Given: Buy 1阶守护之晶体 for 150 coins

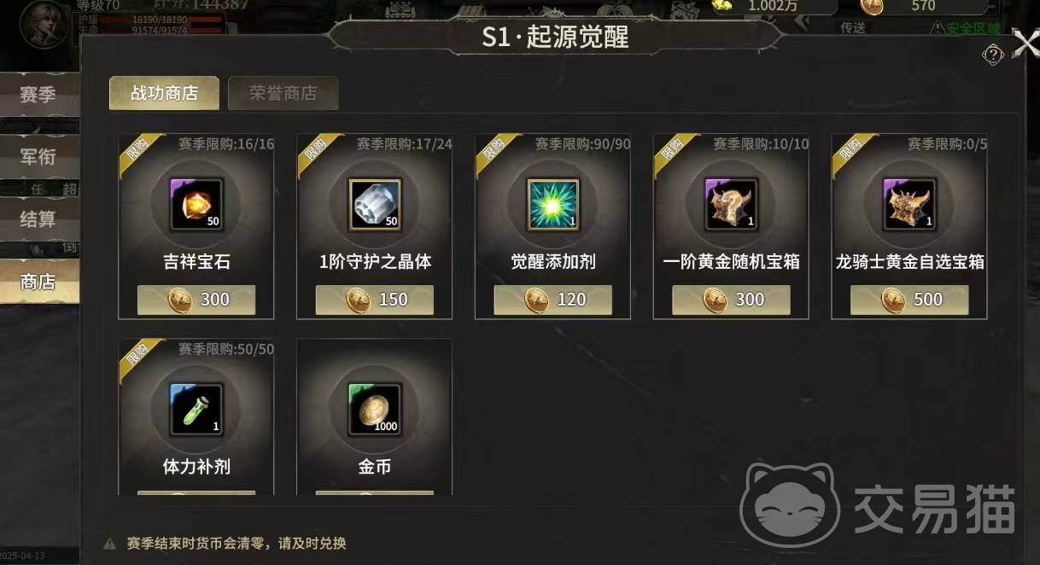Looking at the screenshot, I should (x=375, y=300).
